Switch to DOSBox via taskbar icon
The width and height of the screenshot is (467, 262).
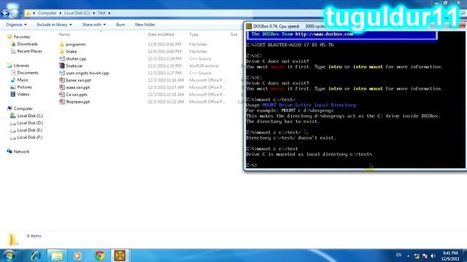(120, 255)
